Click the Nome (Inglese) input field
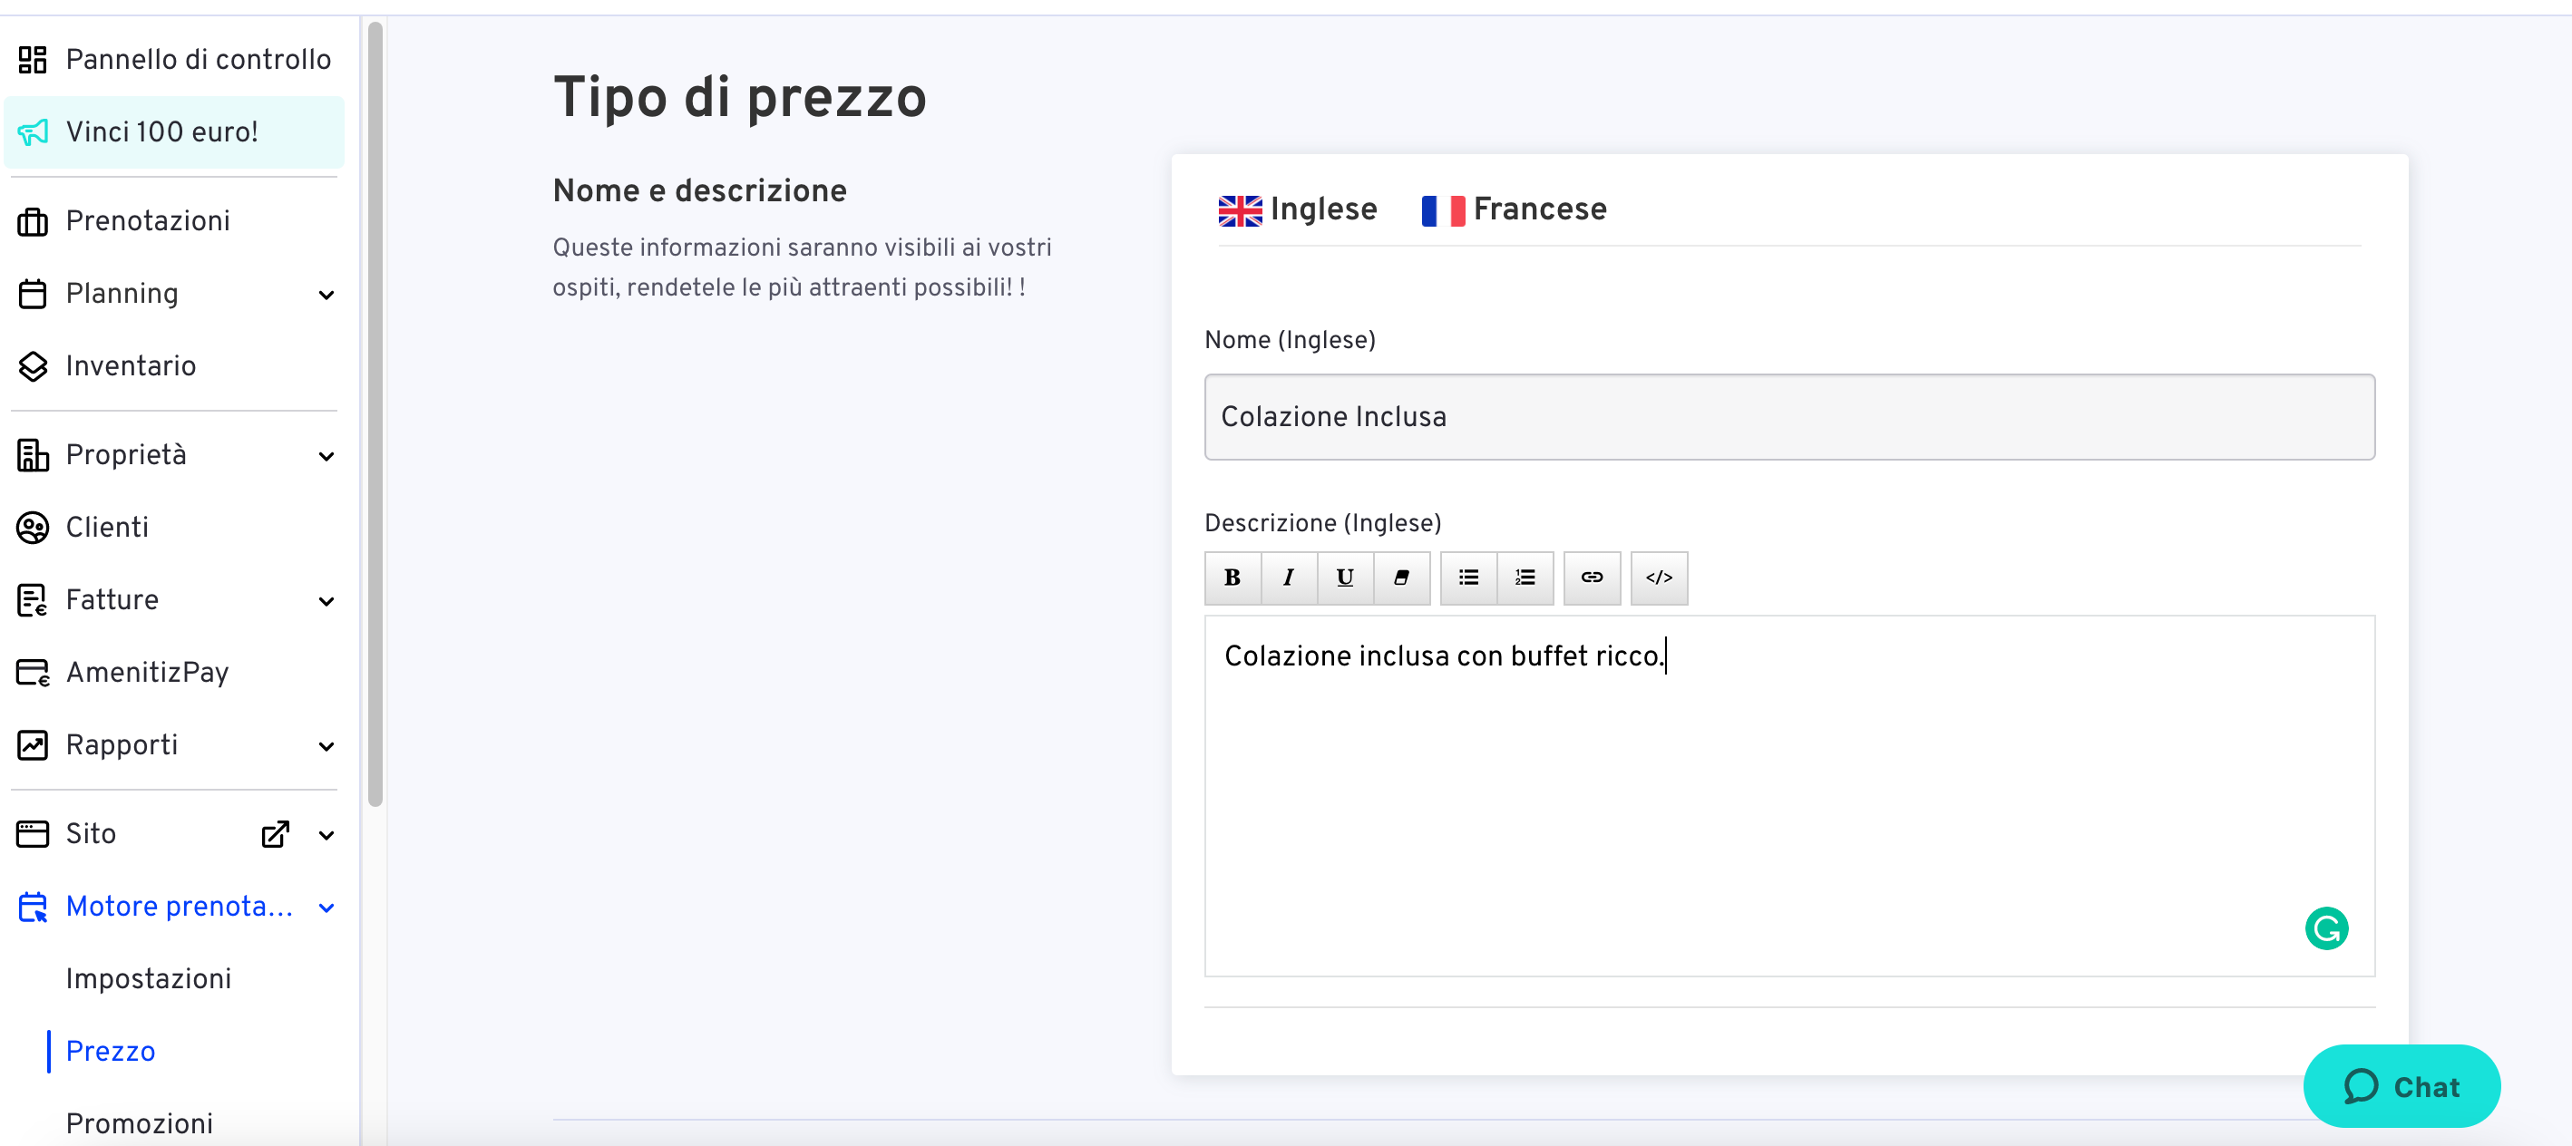2572x1146 pixels. click(1789, 417)
